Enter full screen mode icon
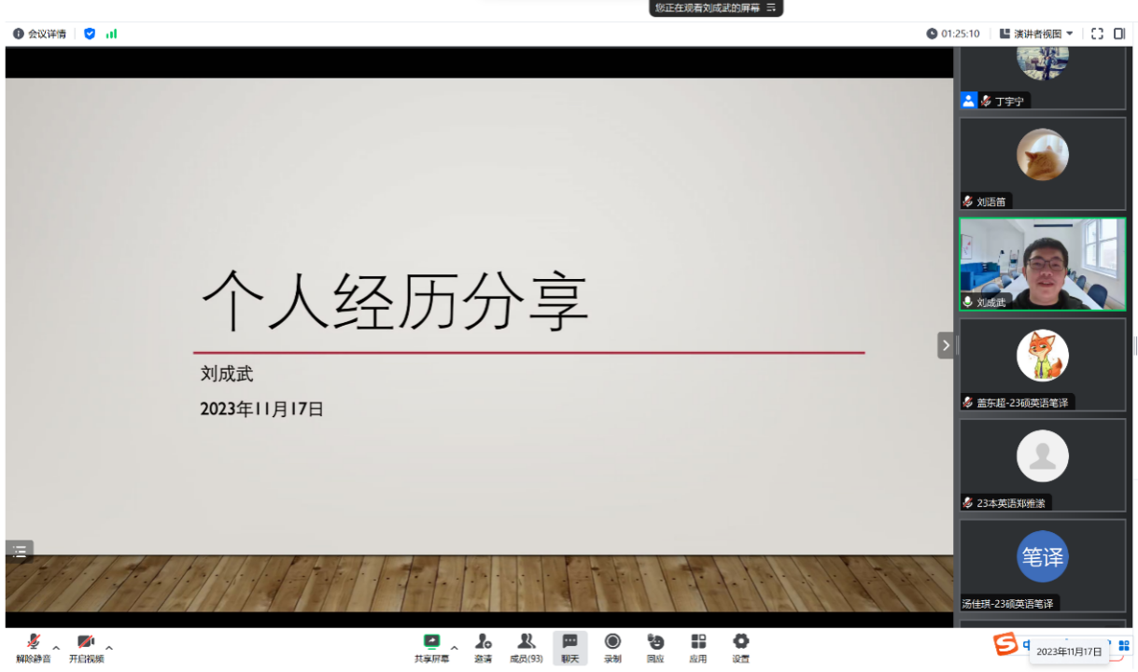 pos(1097,34)
